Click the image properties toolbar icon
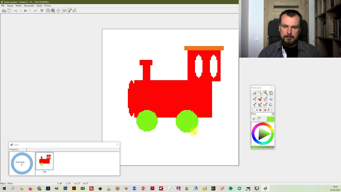The width and height of the screenshot is (341, 192). click(x=53, y=11)
